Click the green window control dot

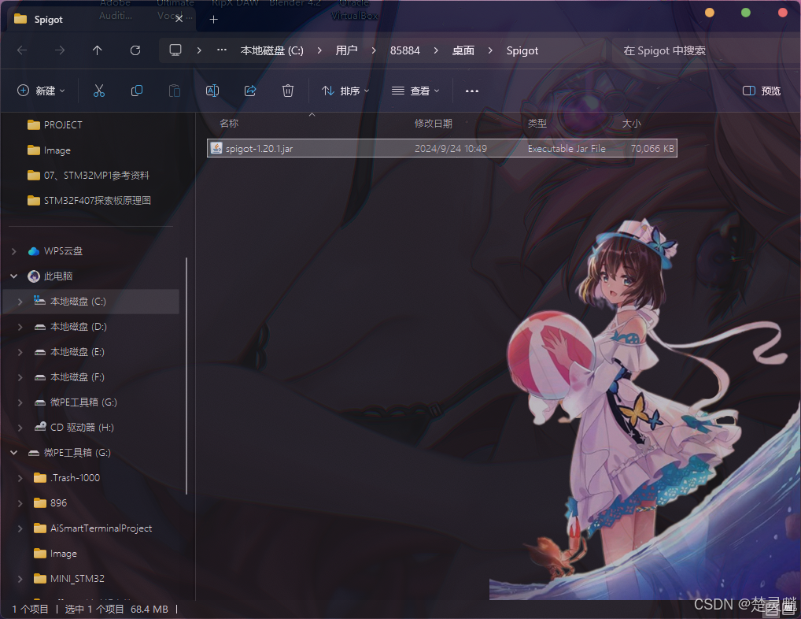click(x=746, y=13)
